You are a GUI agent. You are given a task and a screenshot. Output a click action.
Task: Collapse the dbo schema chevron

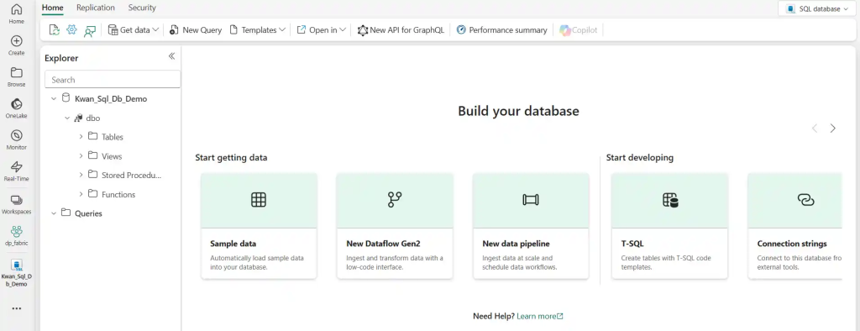pos(67,118)
